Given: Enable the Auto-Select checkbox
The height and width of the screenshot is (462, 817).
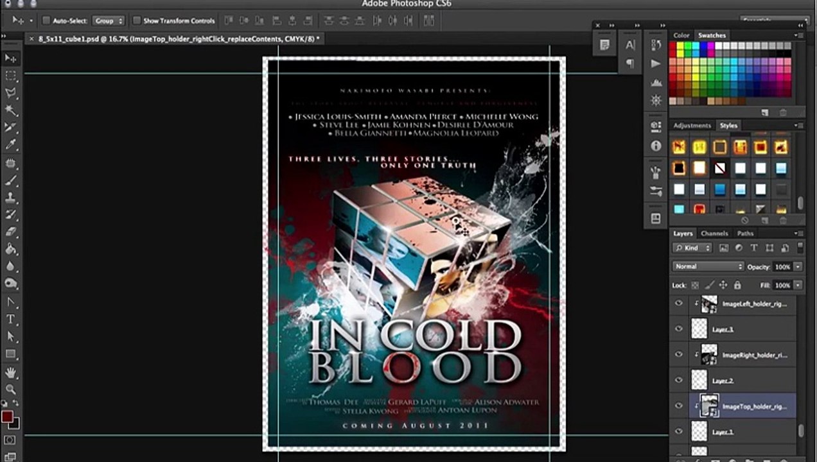Looking at the screenshot, I should point(46,21).
